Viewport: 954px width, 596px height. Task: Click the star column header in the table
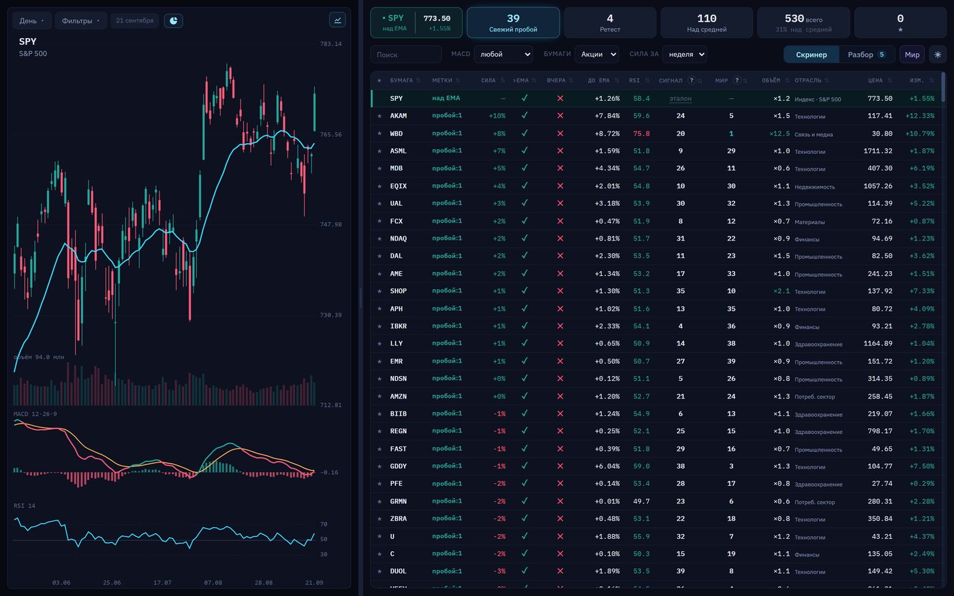(x=380, y=80)
